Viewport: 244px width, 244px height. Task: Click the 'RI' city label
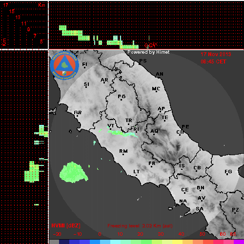(136, 129)
